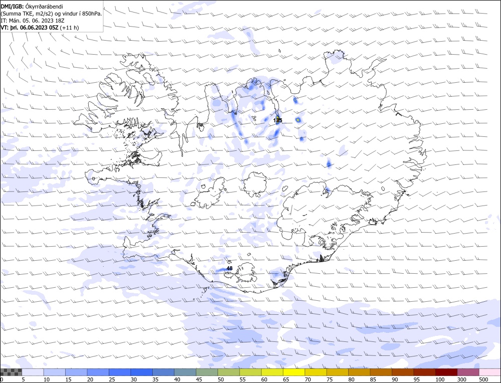Click the 100–300 maroon legend swatch

coord(446,372)
